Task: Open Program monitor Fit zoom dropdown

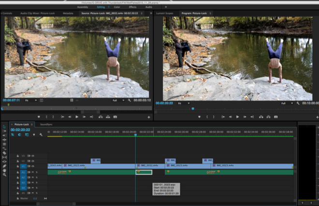Action: coord(184,103)
